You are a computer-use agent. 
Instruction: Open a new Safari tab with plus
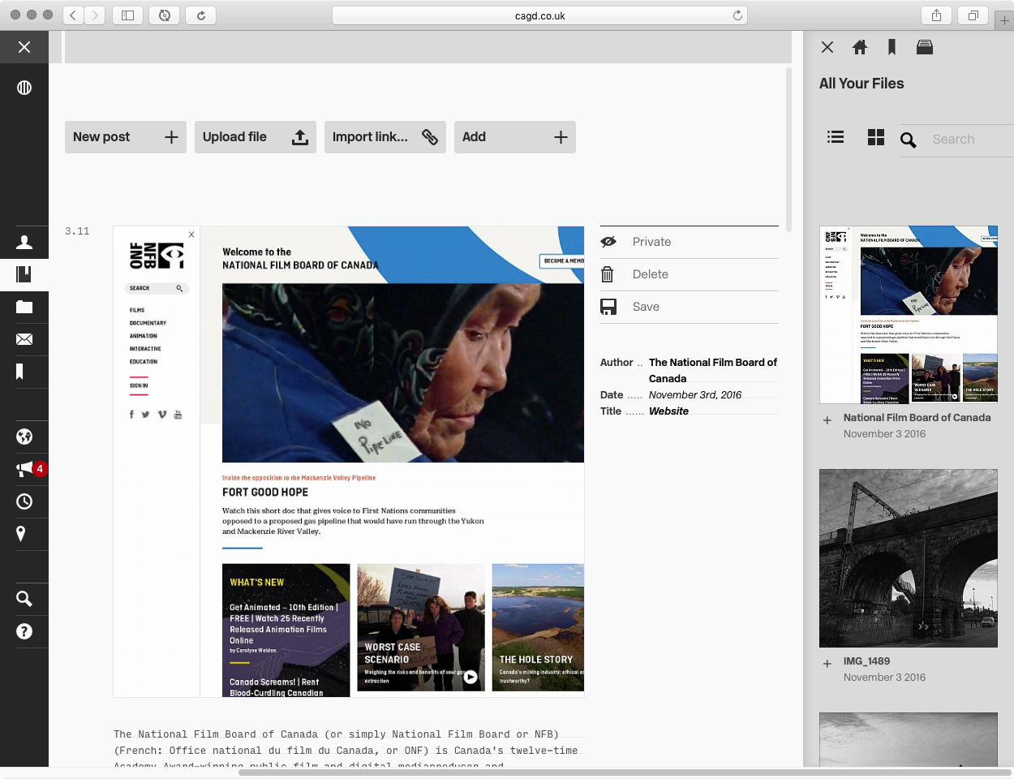click(1004, 20)
